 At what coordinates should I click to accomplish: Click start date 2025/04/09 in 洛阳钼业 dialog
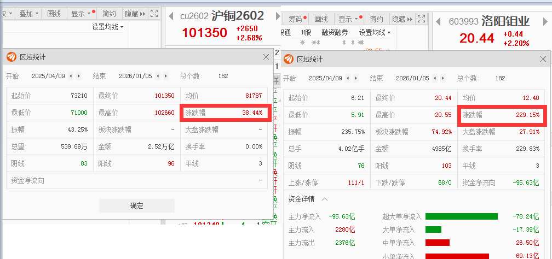[x=325, y=78]
